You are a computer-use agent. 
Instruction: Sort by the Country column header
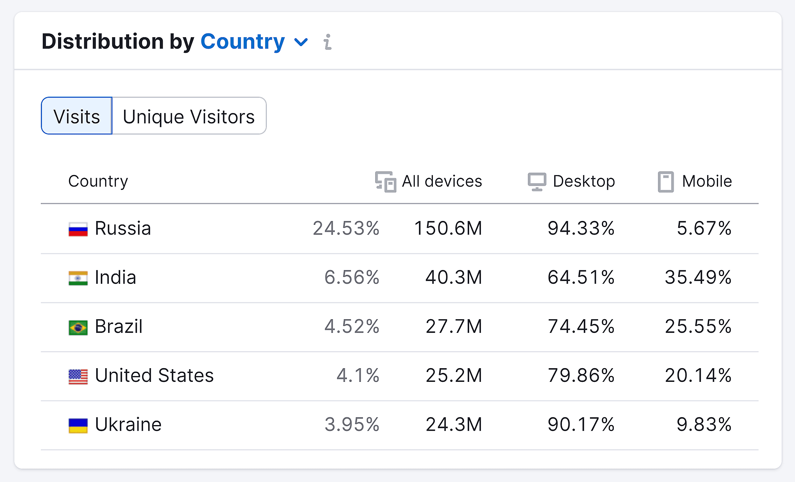point(98,181)
